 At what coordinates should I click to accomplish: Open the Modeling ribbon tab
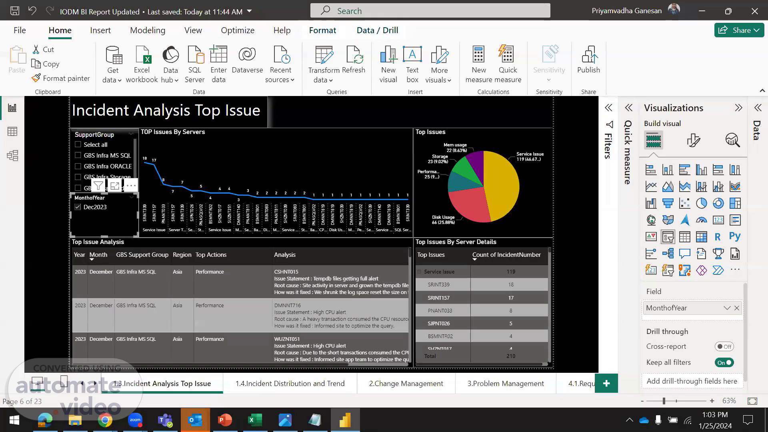(x=147, y=30)
